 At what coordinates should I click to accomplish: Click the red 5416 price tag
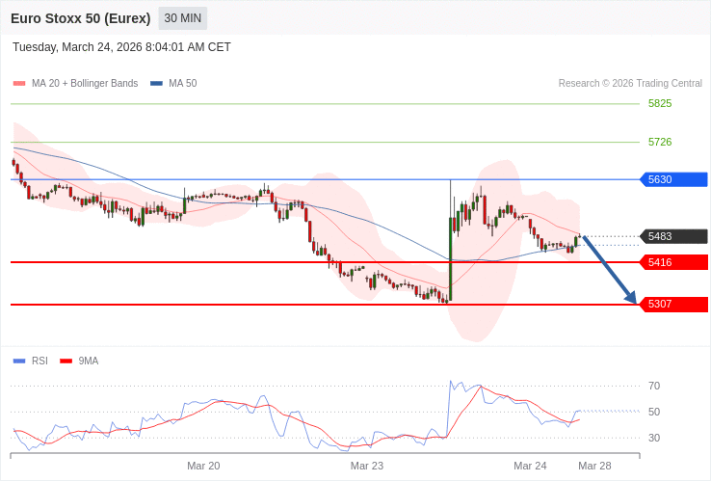673,262
